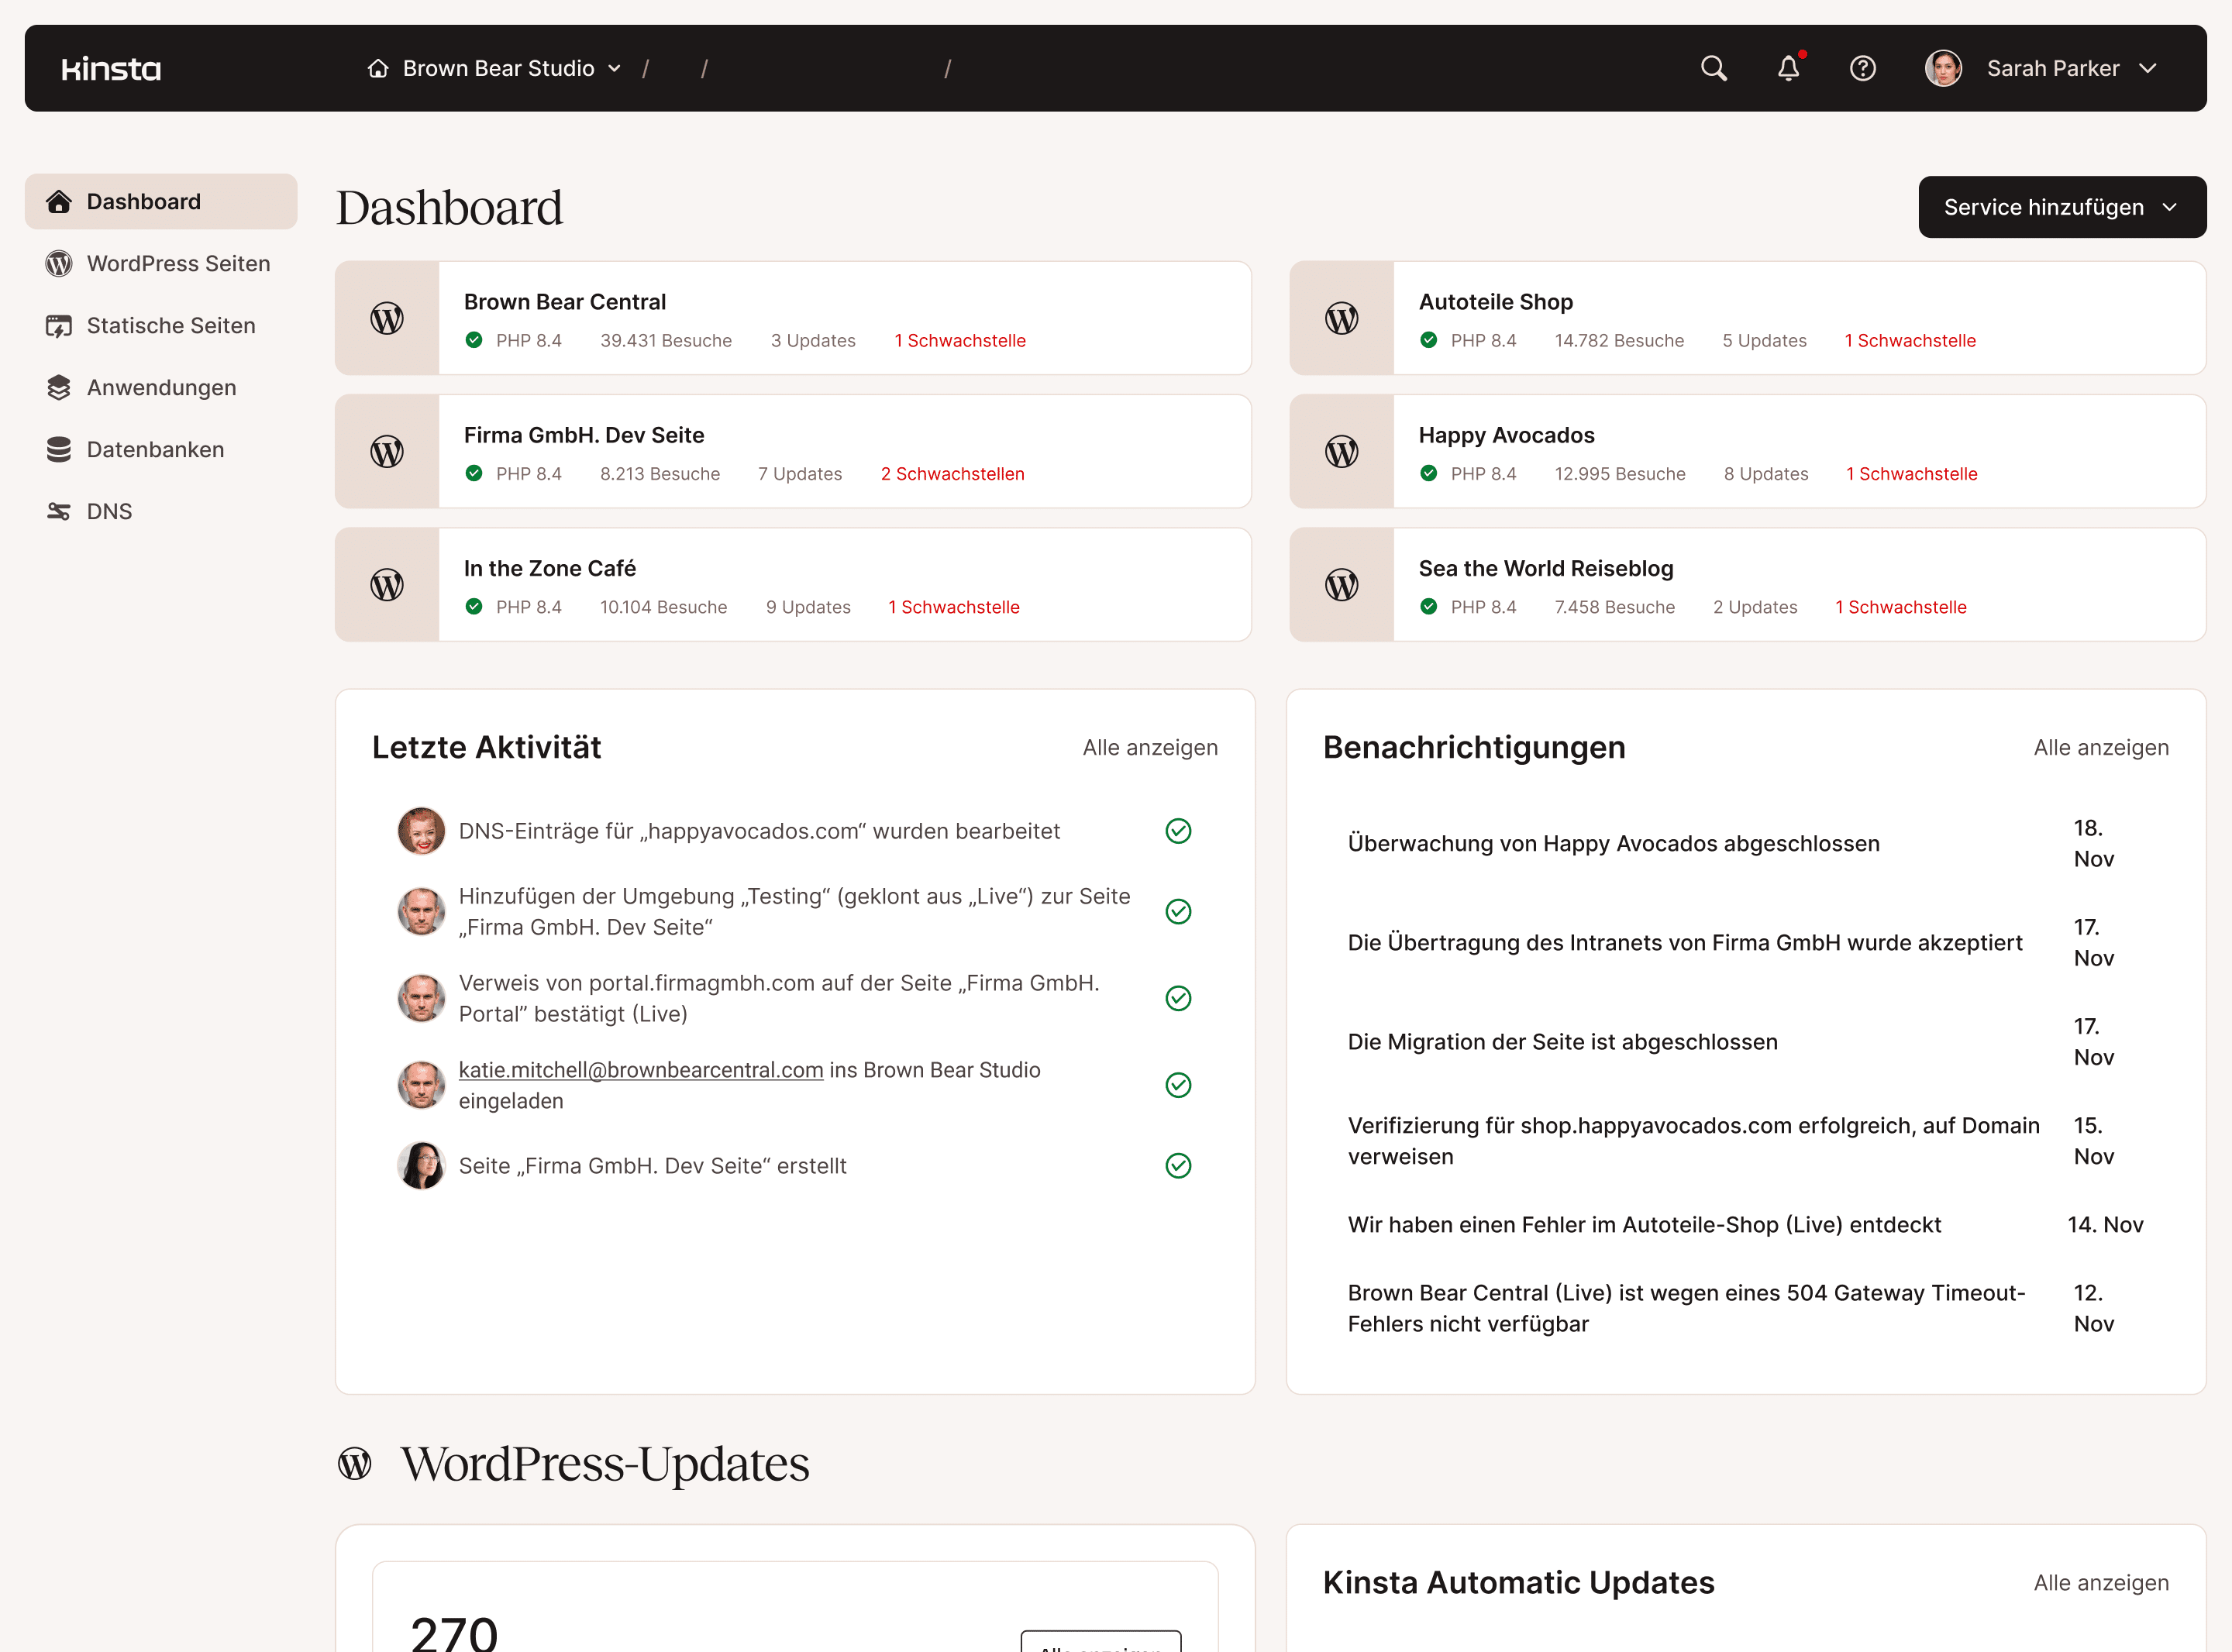Select the DNS section in the sidebar
This screenshot has height=1652, width=2232.
[x=109, y=511]
